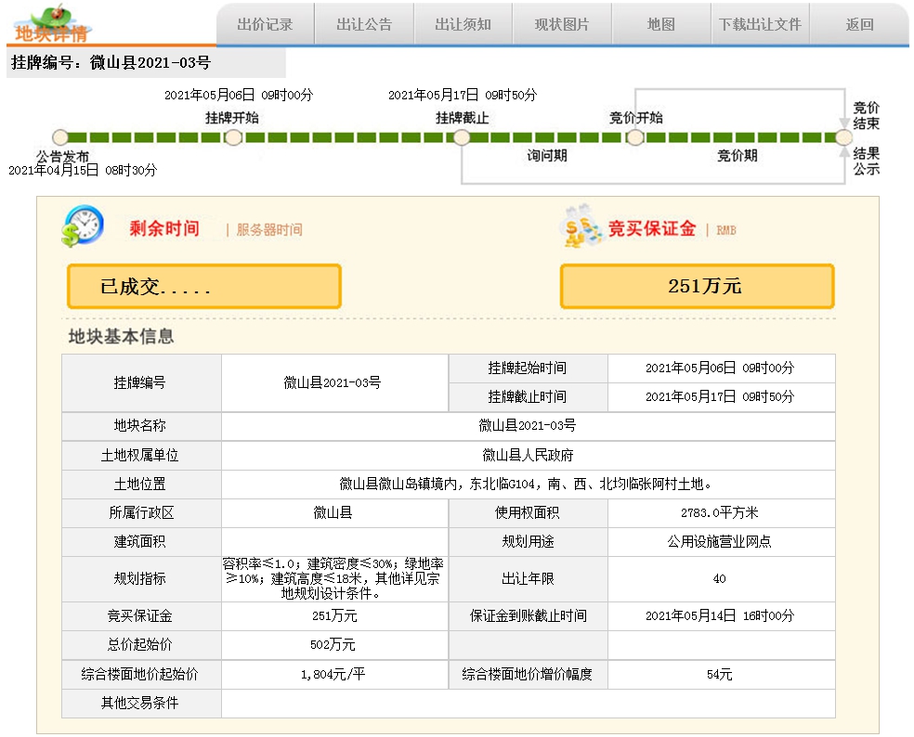Open the 出让须知 tab

point(464,24)
